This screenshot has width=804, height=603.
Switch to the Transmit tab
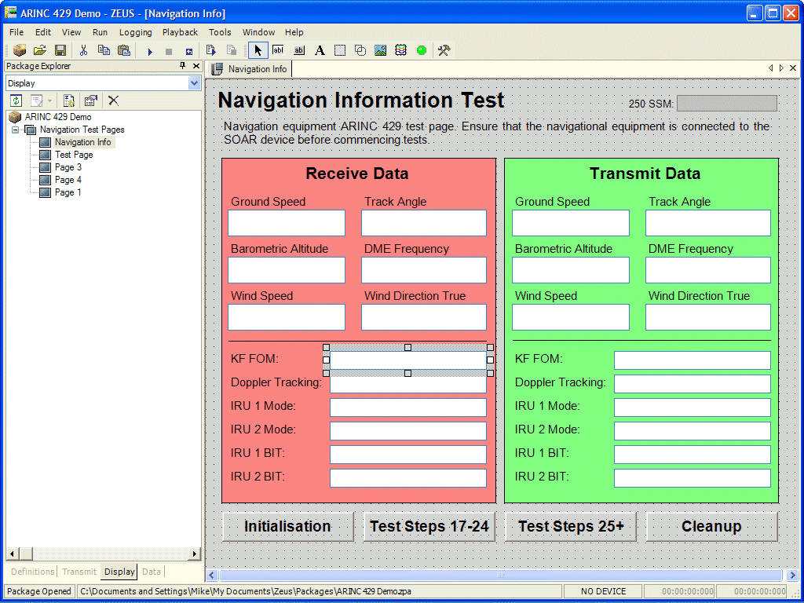[79, 572]
